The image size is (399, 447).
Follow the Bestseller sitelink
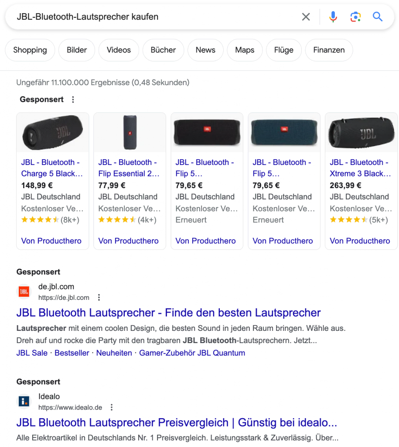point(72,353)
